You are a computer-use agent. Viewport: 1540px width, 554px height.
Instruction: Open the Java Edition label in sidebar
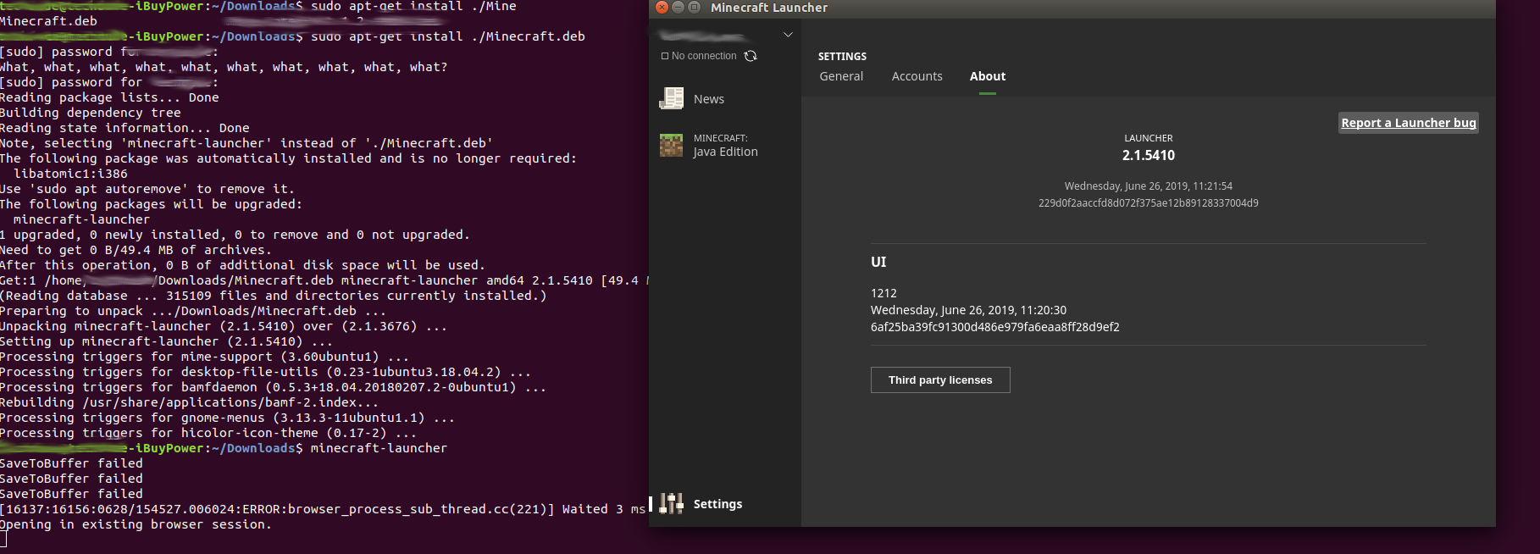pos(725,152)
